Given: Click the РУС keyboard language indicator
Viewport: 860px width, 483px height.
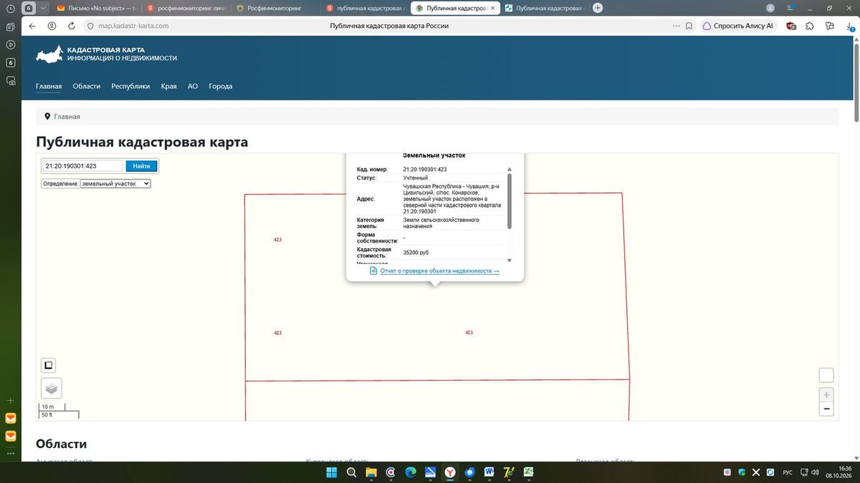Looking at the screenshot, I should [787, 472].
